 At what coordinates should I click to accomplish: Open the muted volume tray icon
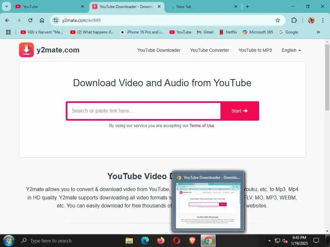point(285,241)
